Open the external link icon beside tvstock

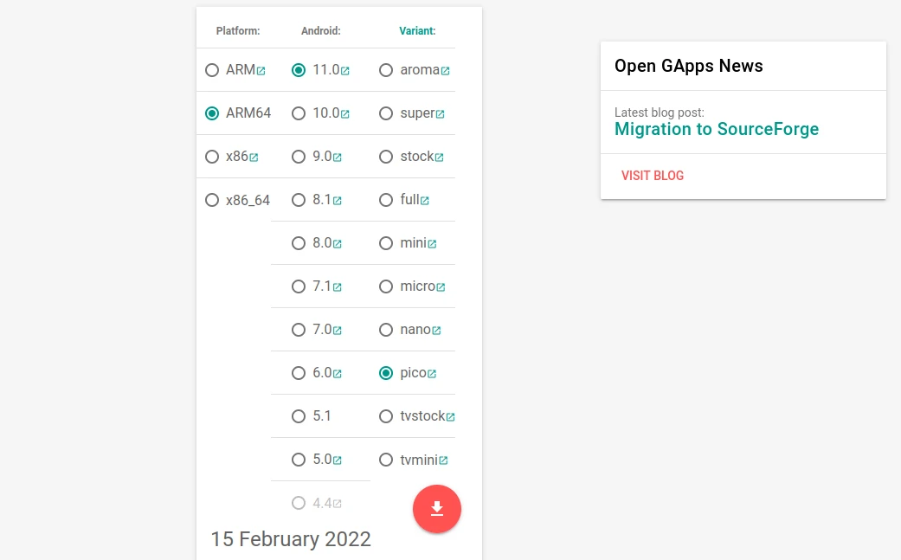[x=450, y=417]
